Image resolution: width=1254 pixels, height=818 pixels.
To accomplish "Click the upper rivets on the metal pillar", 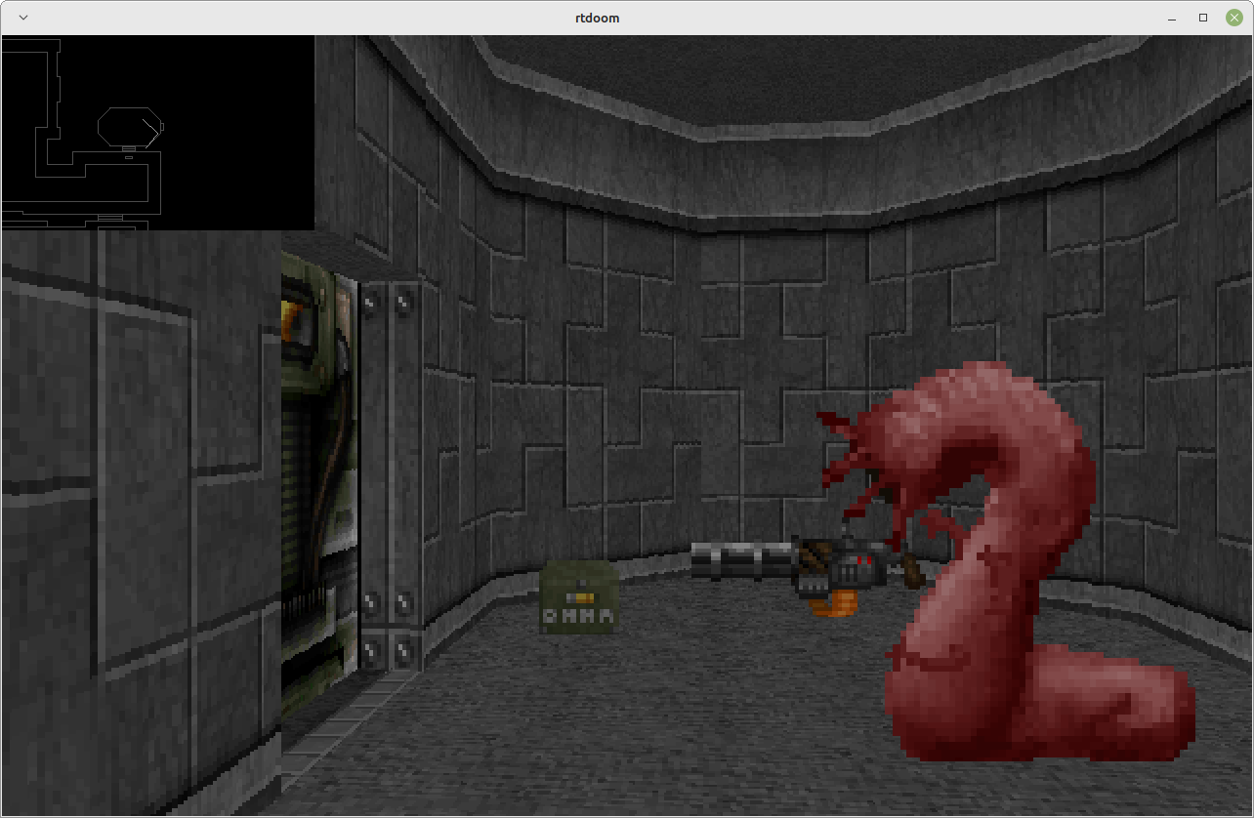I will [x=388, y=305].
